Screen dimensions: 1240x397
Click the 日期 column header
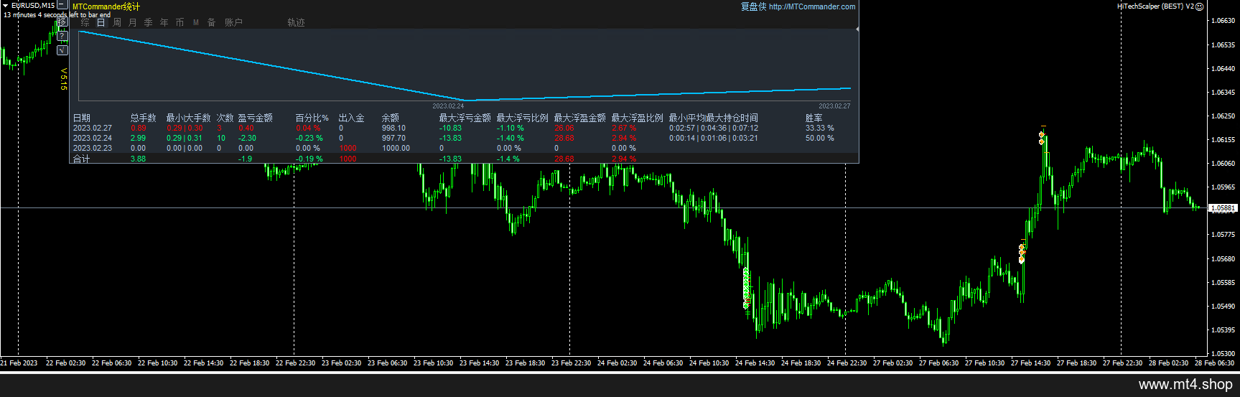click(81, 118)
